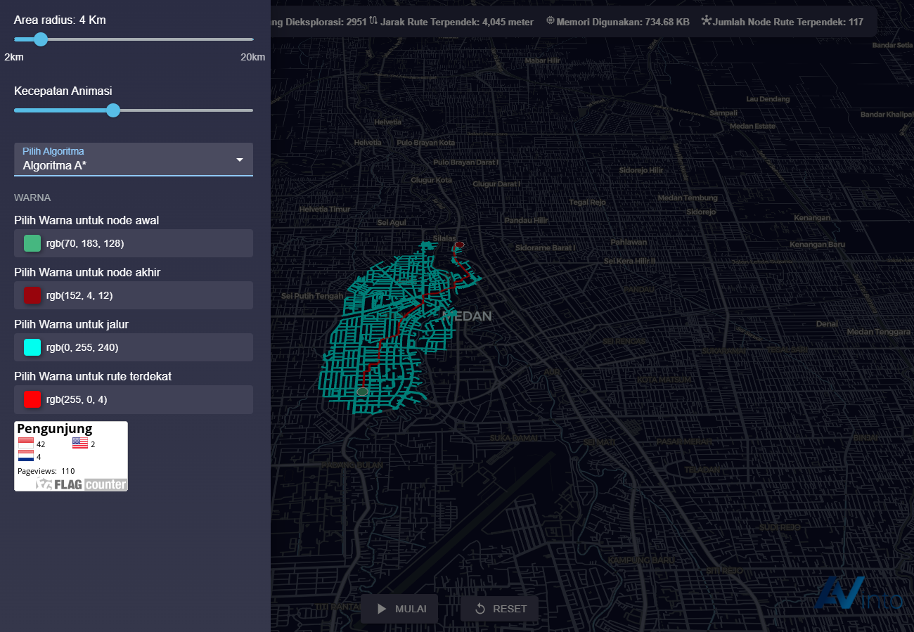
Task: Click rgb(255, 0, 4) color field
Action: 134,399
